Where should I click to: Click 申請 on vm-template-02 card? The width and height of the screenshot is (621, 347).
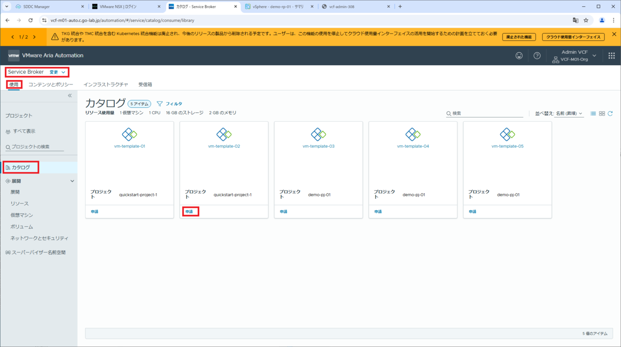(190, 211)
